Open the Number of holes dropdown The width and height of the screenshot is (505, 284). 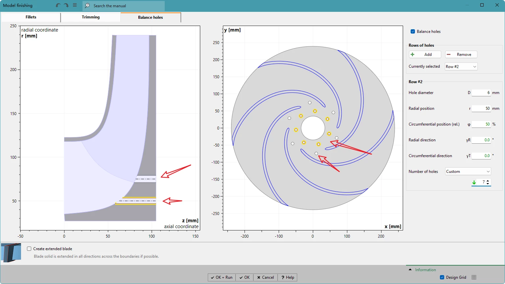(x=468, y=172)
